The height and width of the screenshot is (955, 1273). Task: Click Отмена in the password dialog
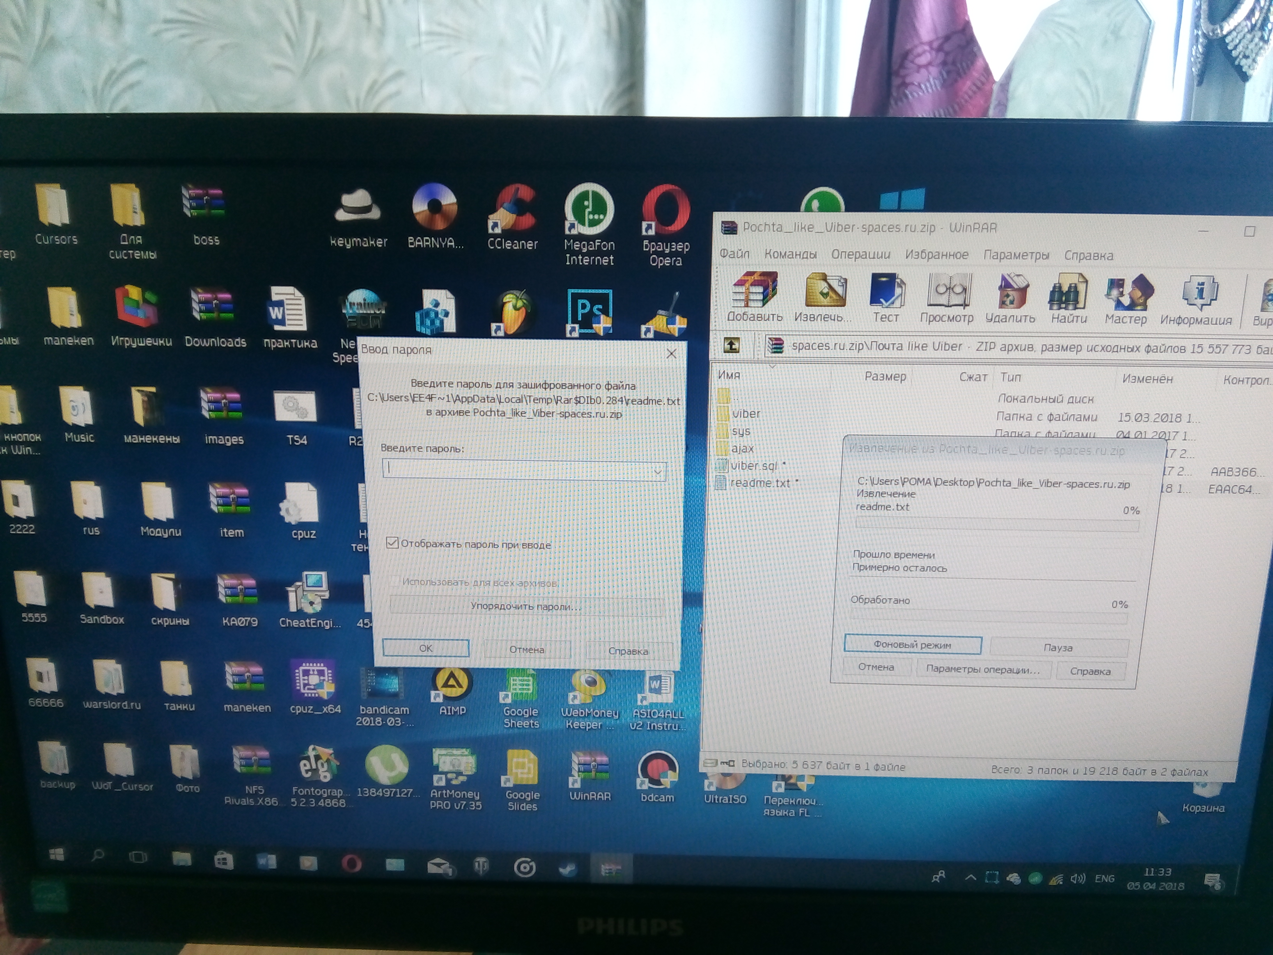[x=527, y=649]
